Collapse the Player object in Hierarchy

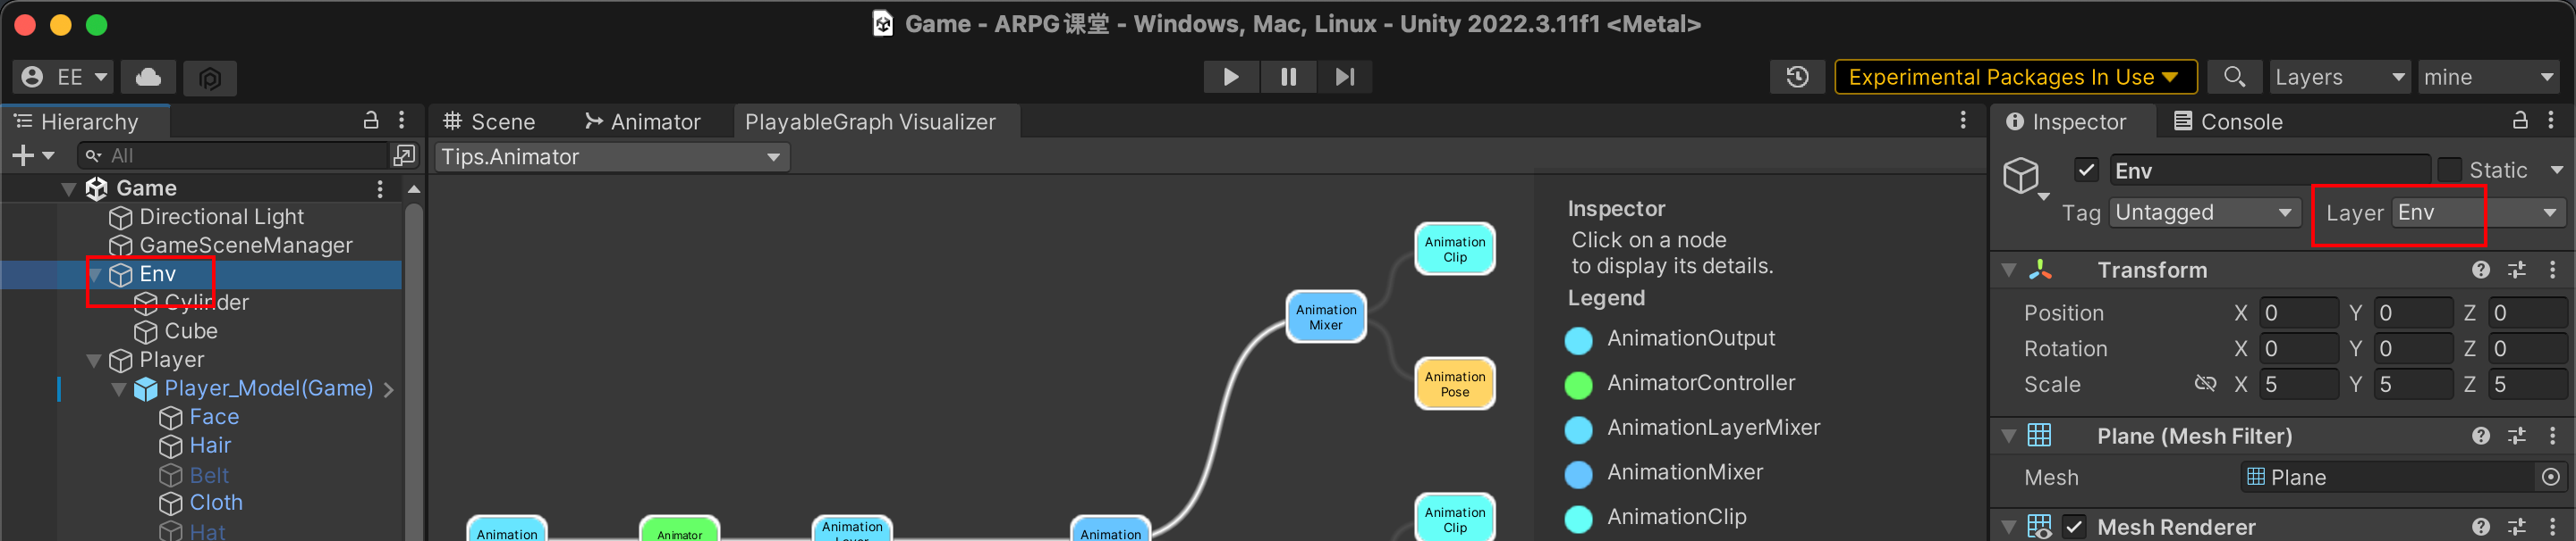click(x=94, y=361)
